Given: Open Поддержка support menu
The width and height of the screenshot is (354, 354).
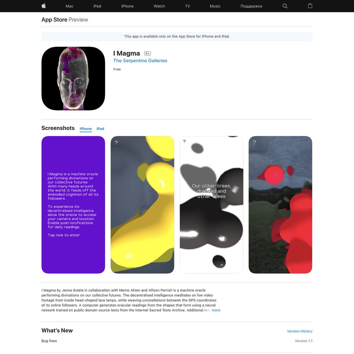Looking at the screenshot, I should point(251,6).
